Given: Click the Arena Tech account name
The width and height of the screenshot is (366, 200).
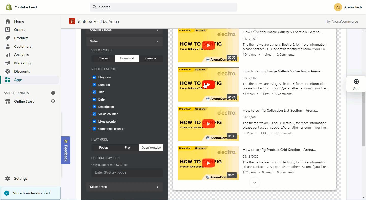Looking at the screenshot, I should (353, 7).
